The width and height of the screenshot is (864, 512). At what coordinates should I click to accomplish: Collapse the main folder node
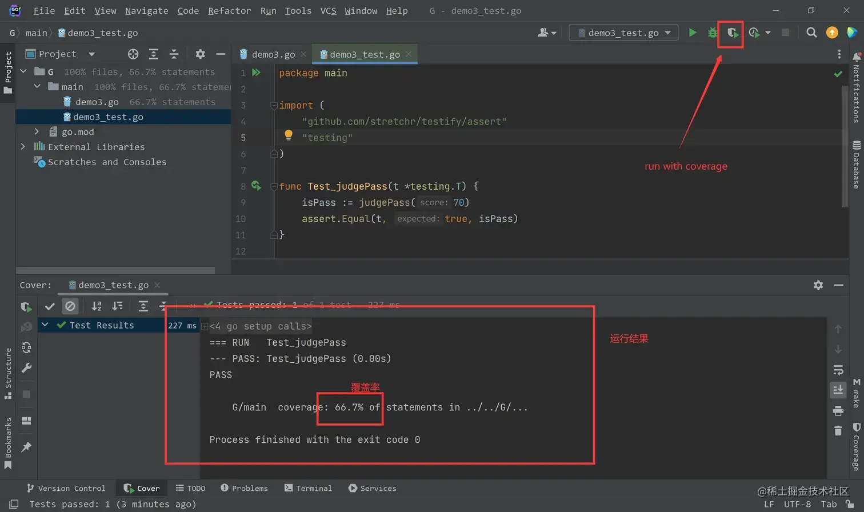[x=37, y=86]
